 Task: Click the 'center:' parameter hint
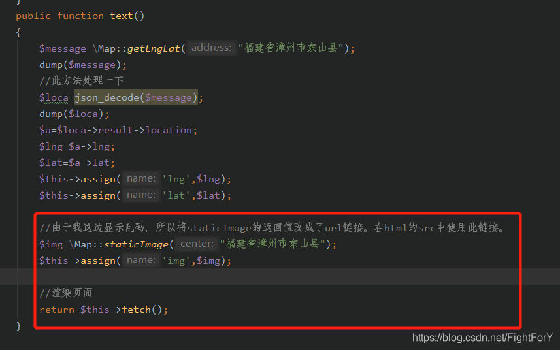197,244
